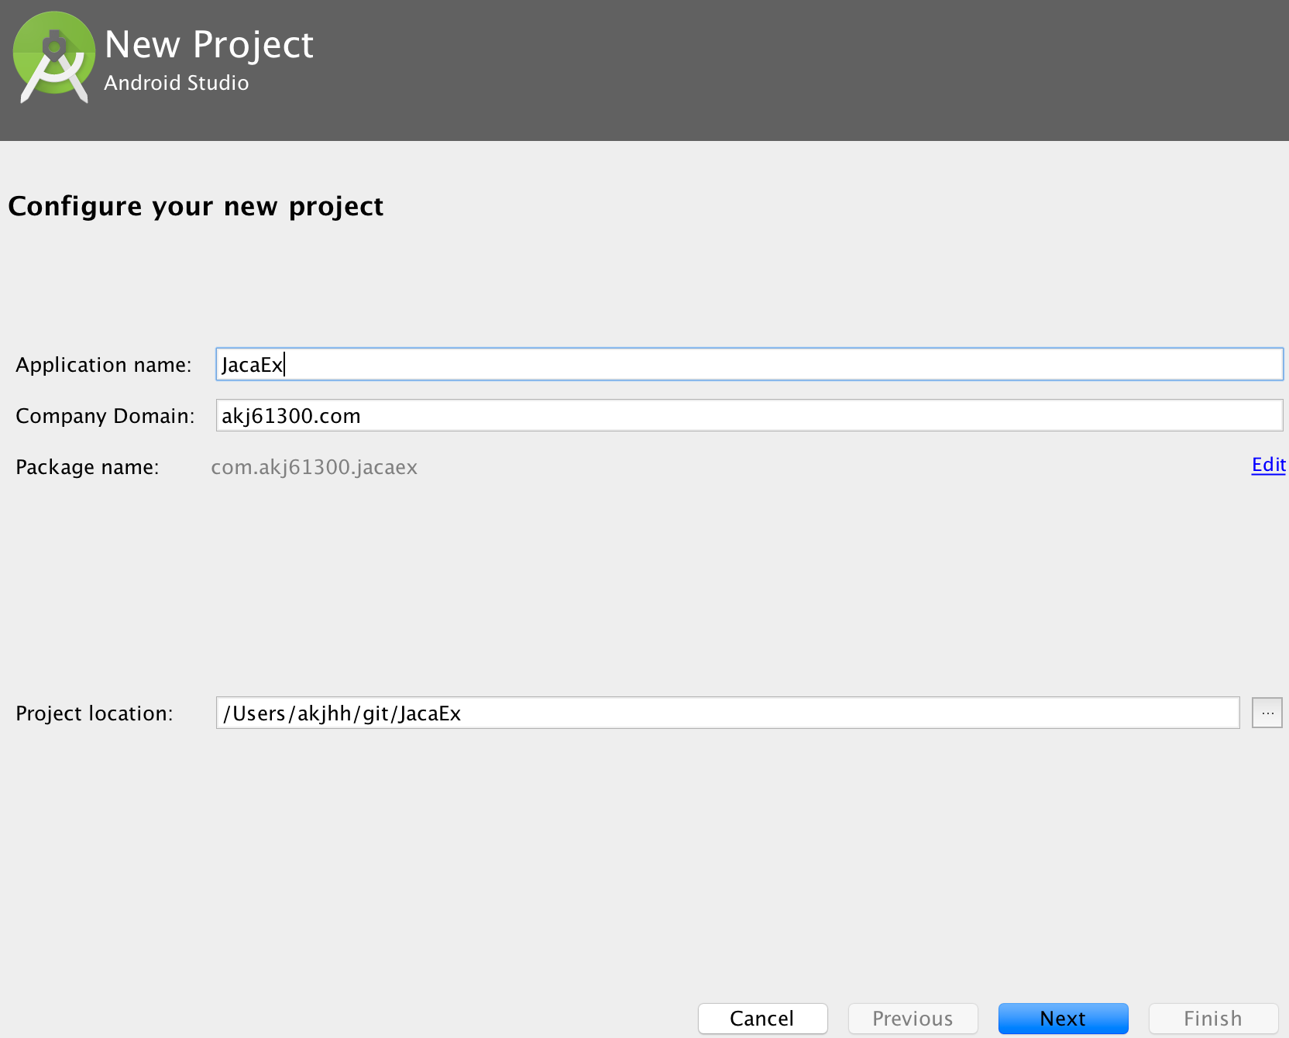This screenshot has height=1038, width=1289.
Task: Click the 'Configure your new project' heading
Action: pyautogui.click(x=196, y=207)
